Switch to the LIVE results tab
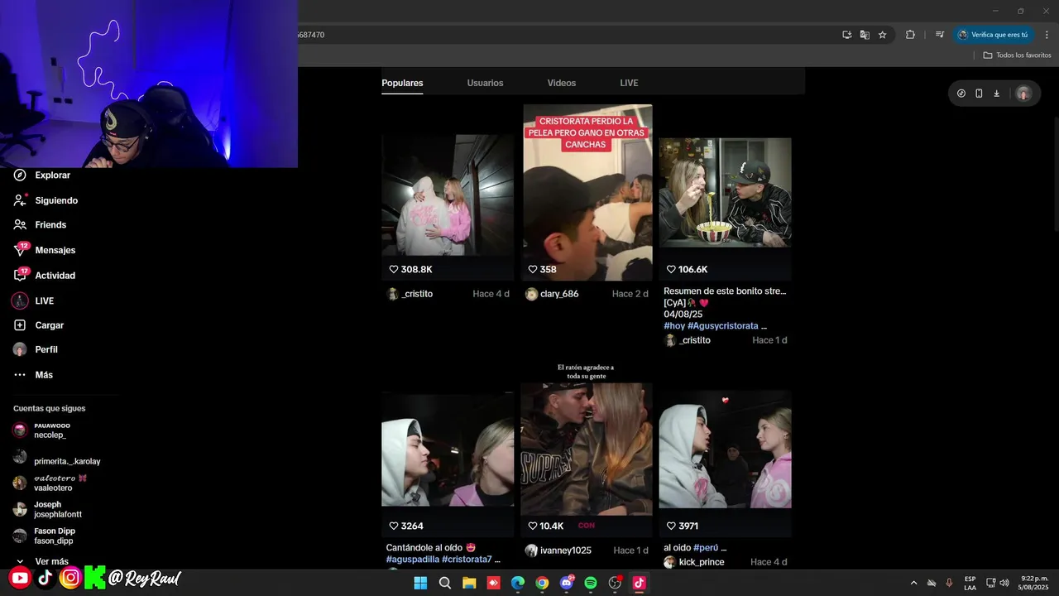Viewport: 1059px width, 596px height. 629,83
